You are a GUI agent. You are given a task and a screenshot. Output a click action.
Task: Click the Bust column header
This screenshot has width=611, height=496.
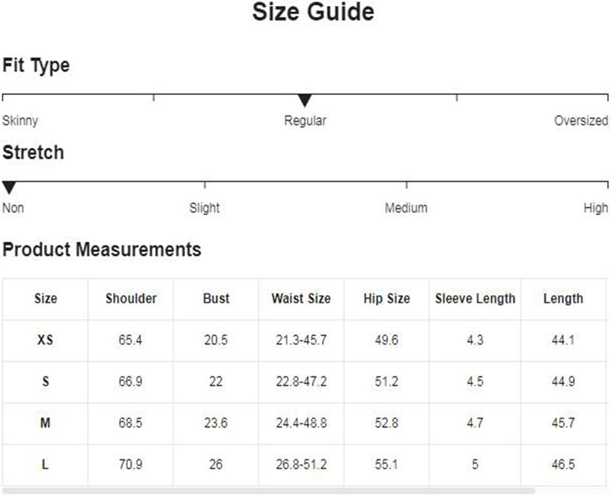(x=216, y=298)
